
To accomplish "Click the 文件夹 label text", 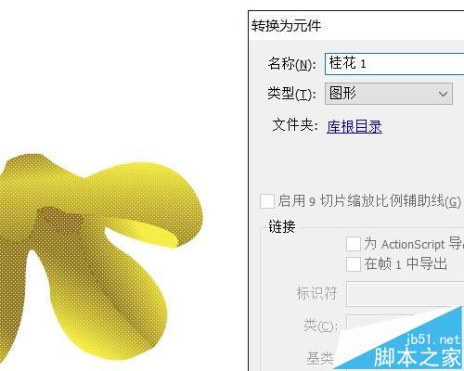I will click(x=295, y=125).
